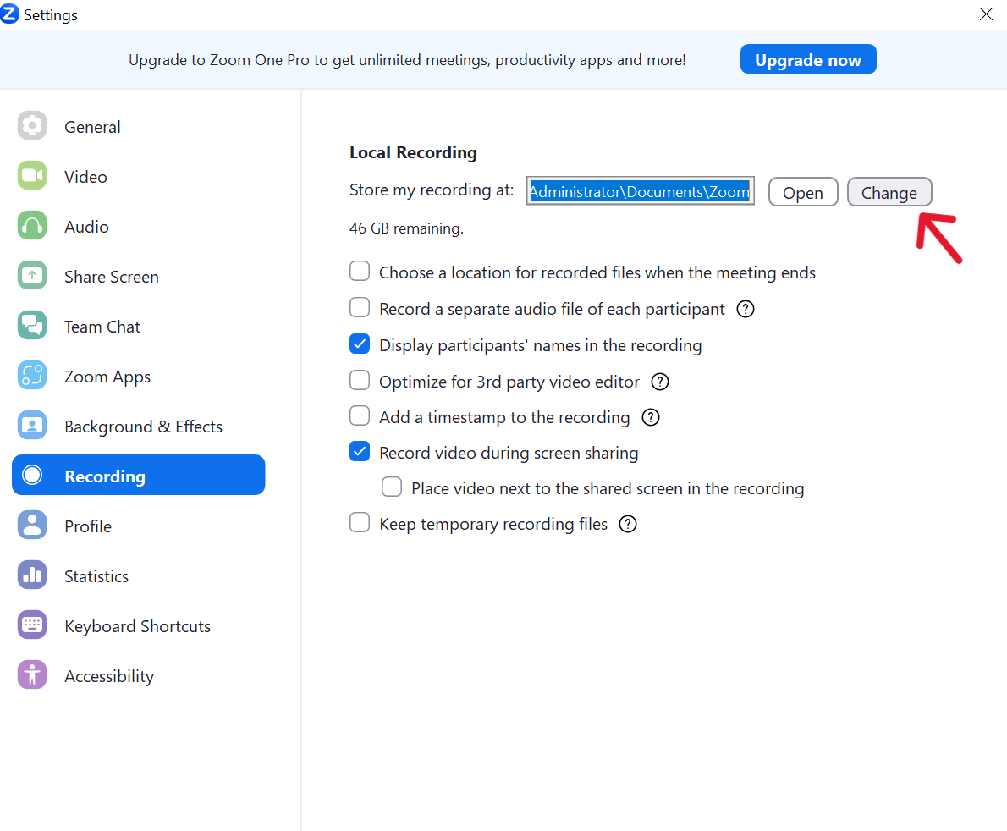Open help for 3rd party video editor
The width and height of the screenshot is (1007, 831).
coord(660,382)
